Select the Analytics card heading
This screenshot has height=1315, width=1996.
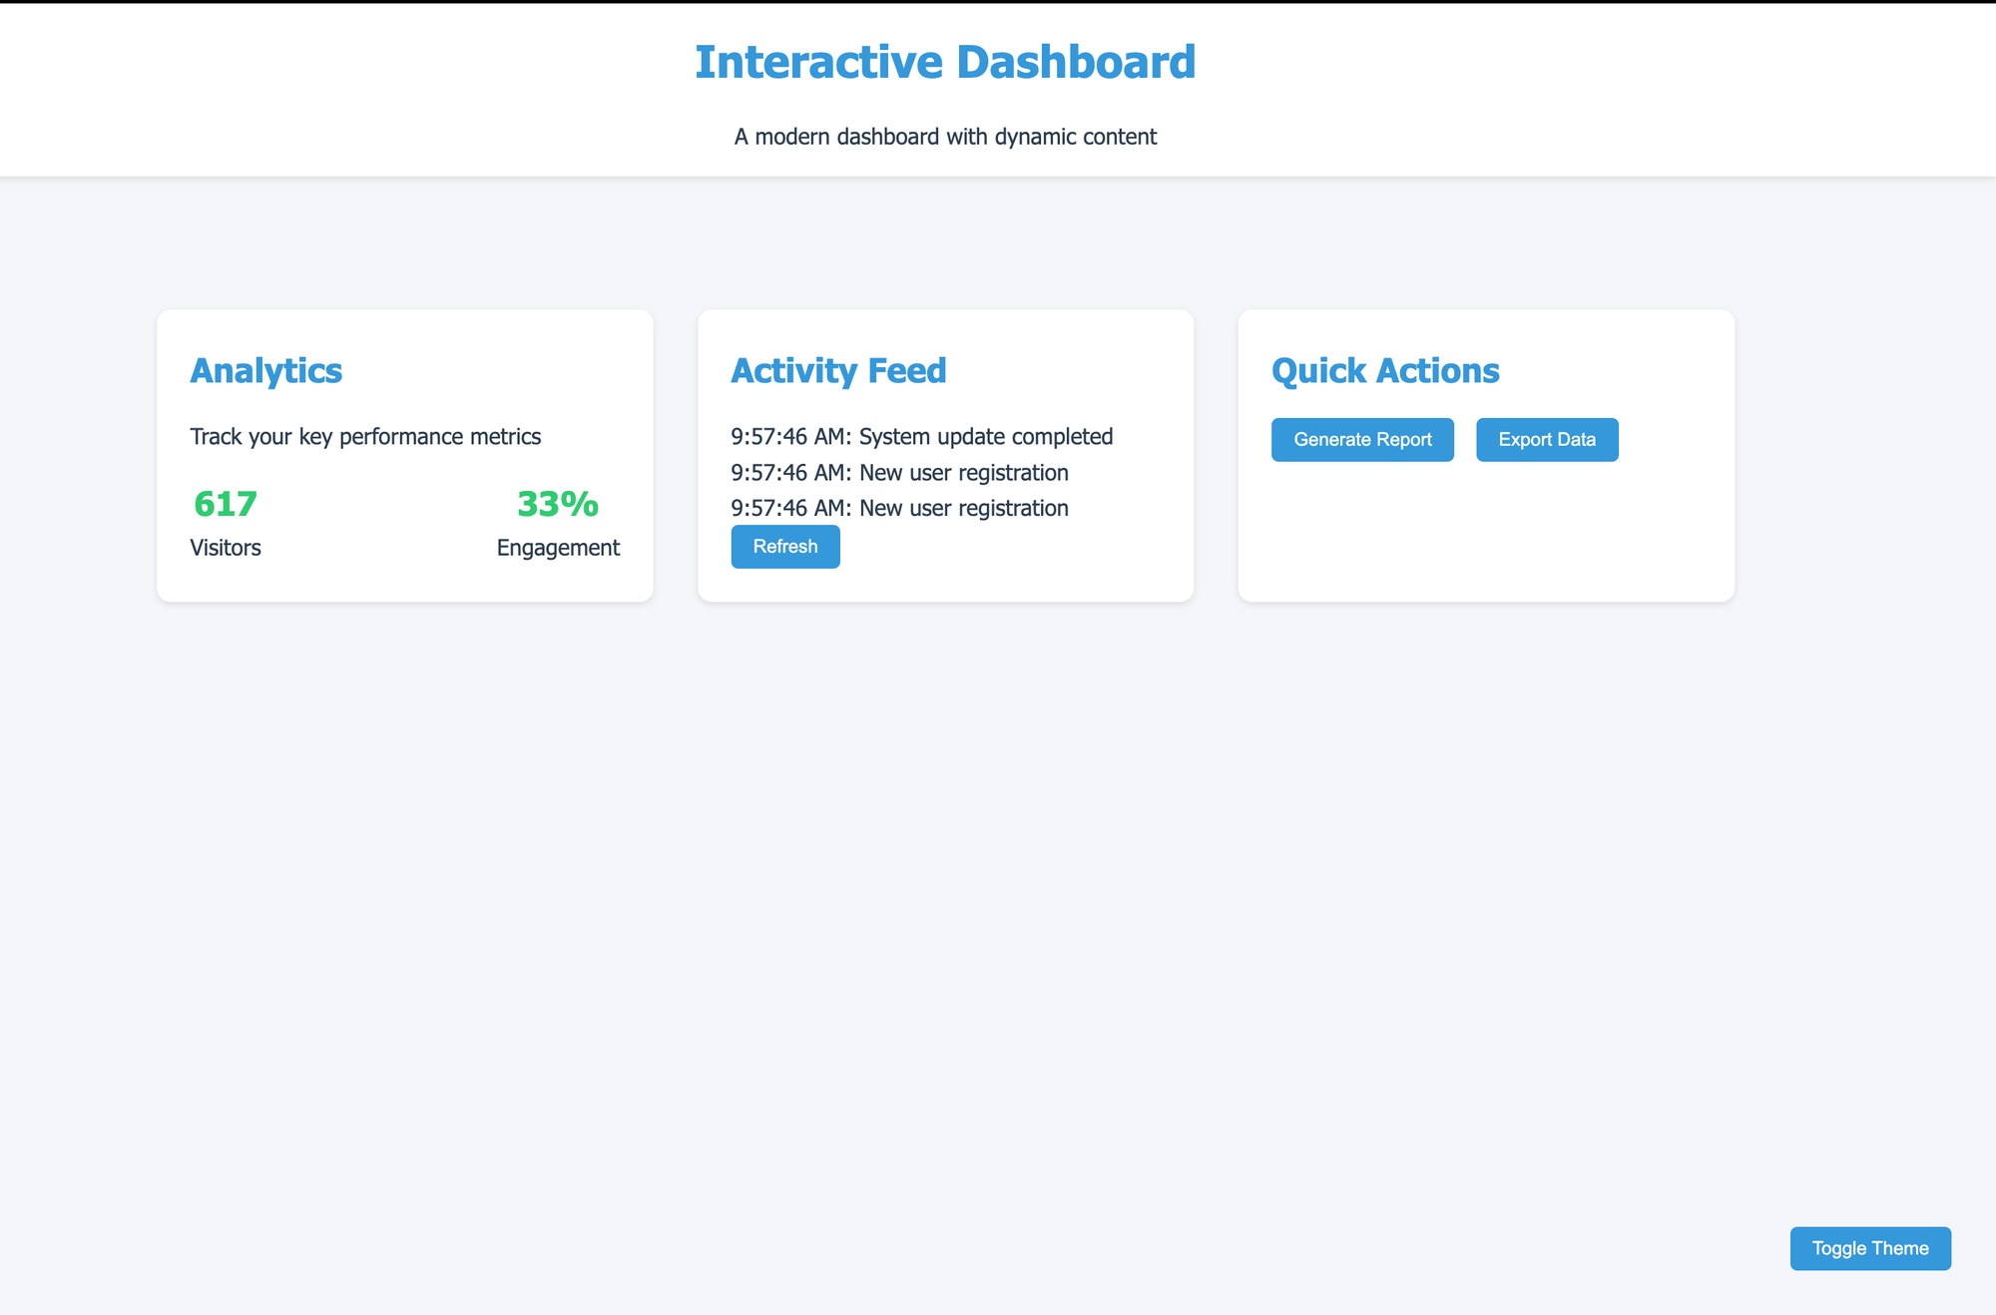265,371
